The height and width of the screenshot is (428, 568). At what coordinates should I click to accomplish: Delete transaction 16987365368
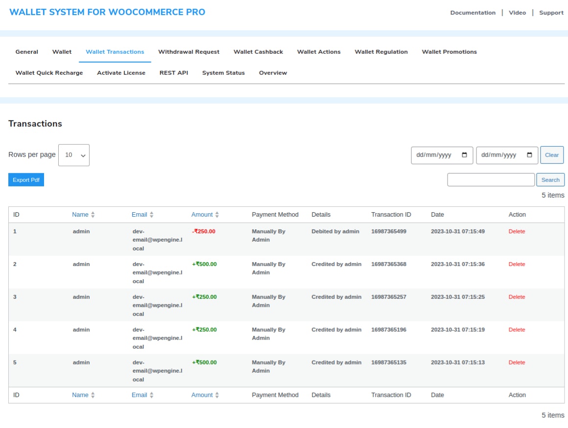point(517,264)
